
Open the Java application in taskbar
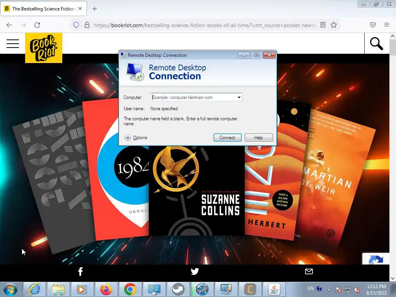(274, 289)
